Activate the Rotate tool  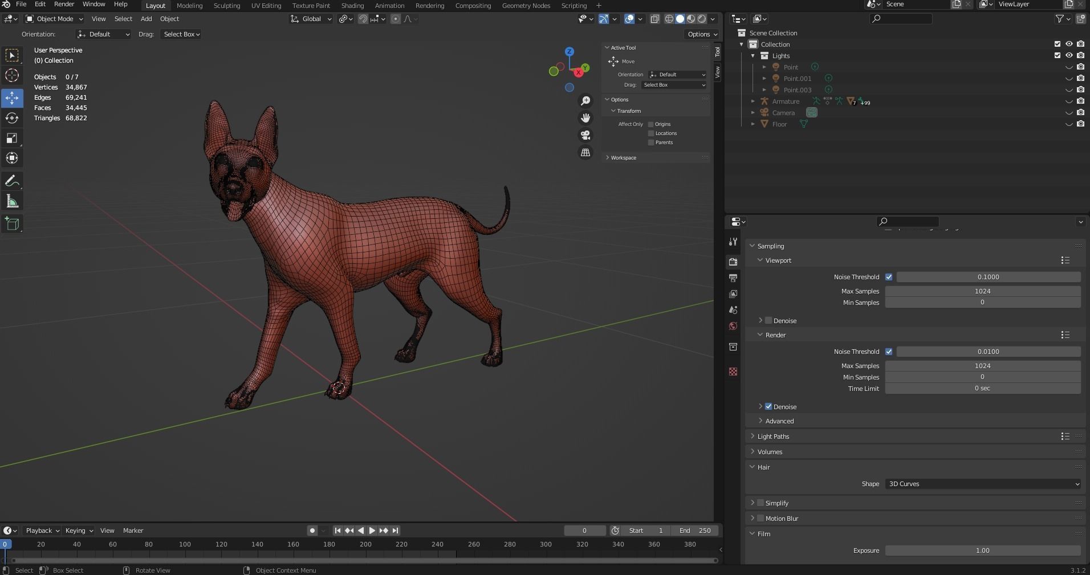[12, 118]
